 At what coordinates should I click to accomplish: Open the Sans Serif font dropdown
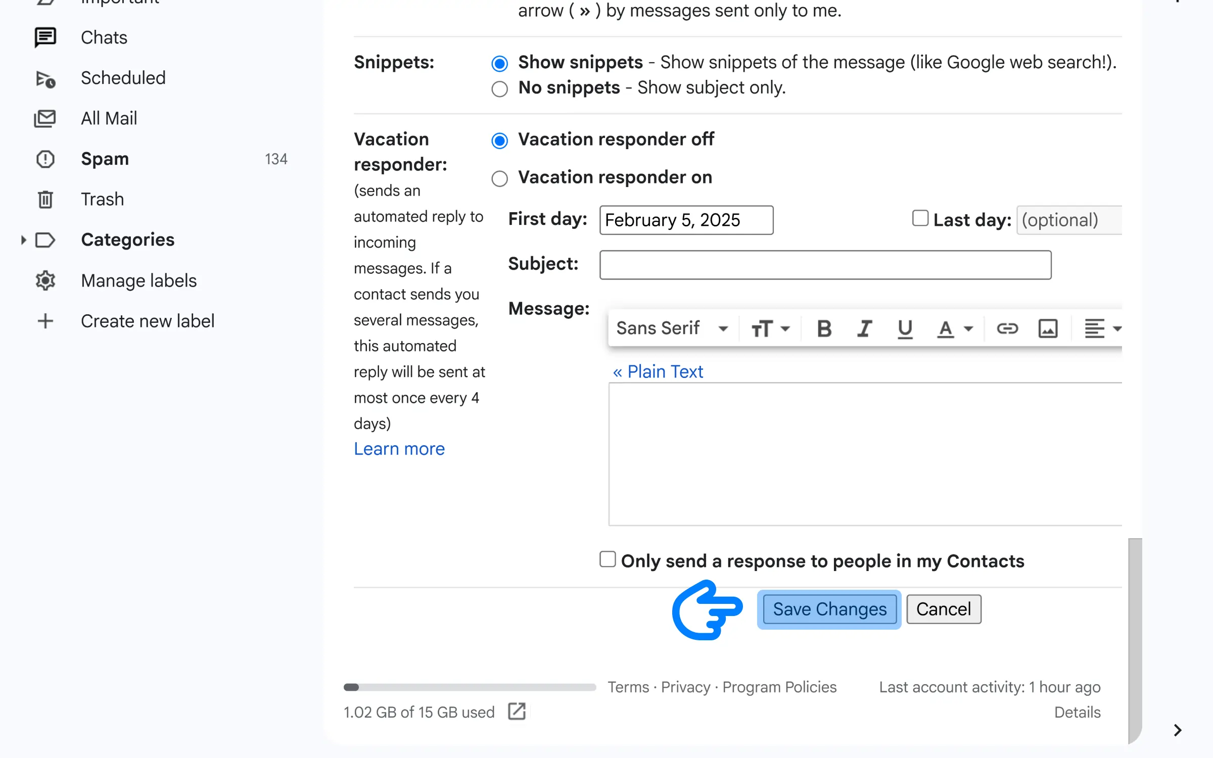tap(672, 328)
